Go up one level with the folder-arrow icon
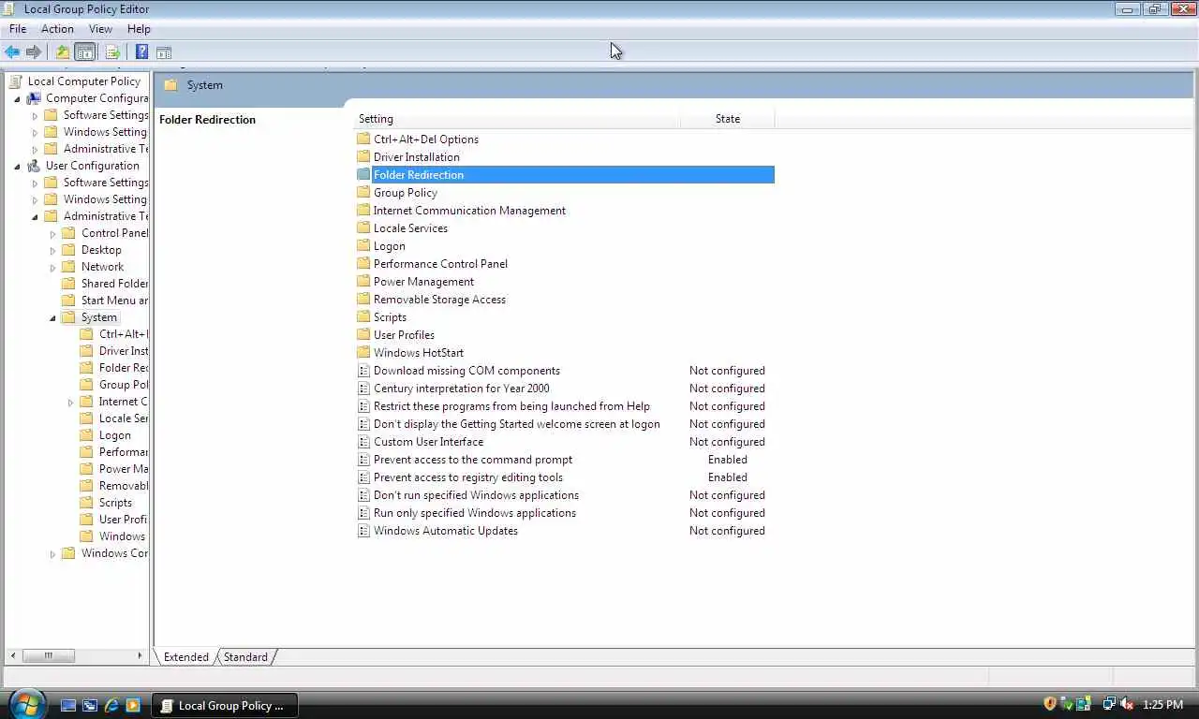 pos(62,52)
